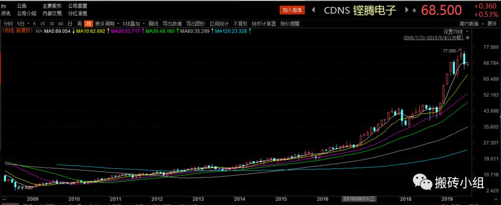Go to previous stock arrow

pyautogui.click(x=314, y=10)
